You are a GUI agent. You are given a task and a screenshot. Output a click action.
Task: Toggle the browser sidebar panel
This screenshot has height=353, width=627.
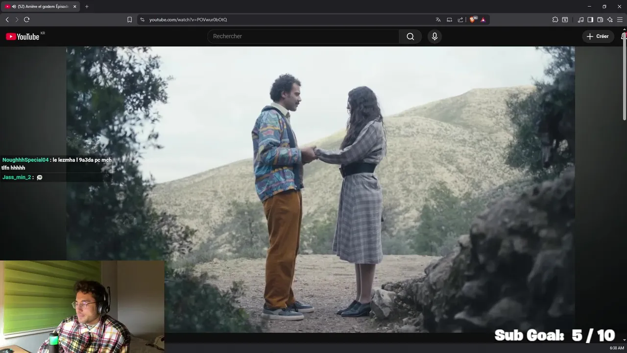590,20
